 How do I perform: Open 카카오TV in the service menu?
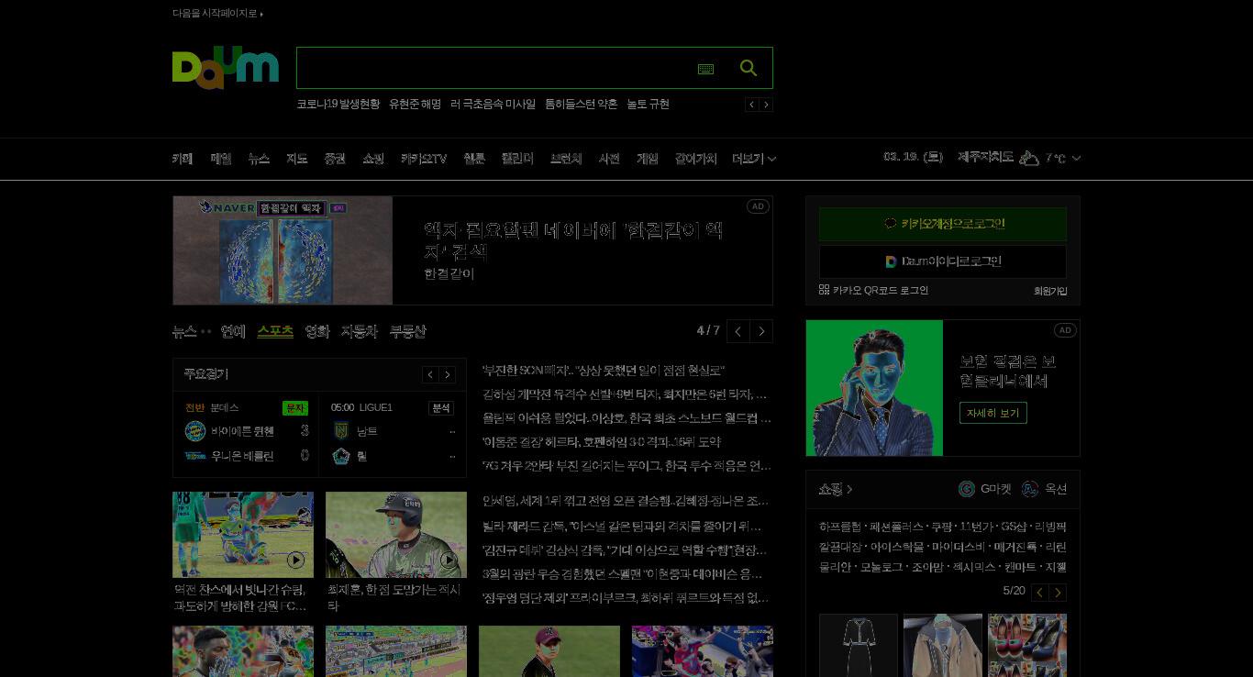point(424,159)
